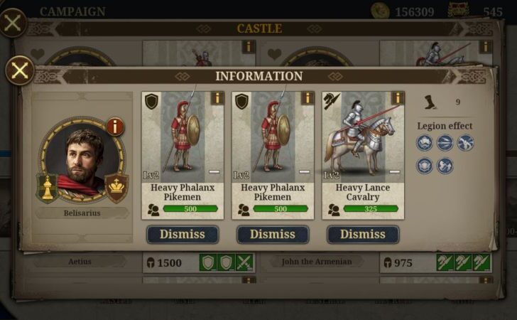Screen dimensions: 517x320
Task: Close the Information dialog
Action: click(x=20, y=70)
